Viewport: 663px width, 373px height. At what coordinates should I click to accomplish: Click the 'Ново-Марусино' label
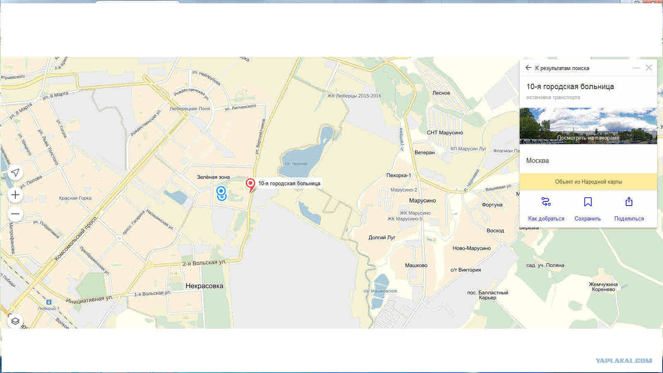472,248
